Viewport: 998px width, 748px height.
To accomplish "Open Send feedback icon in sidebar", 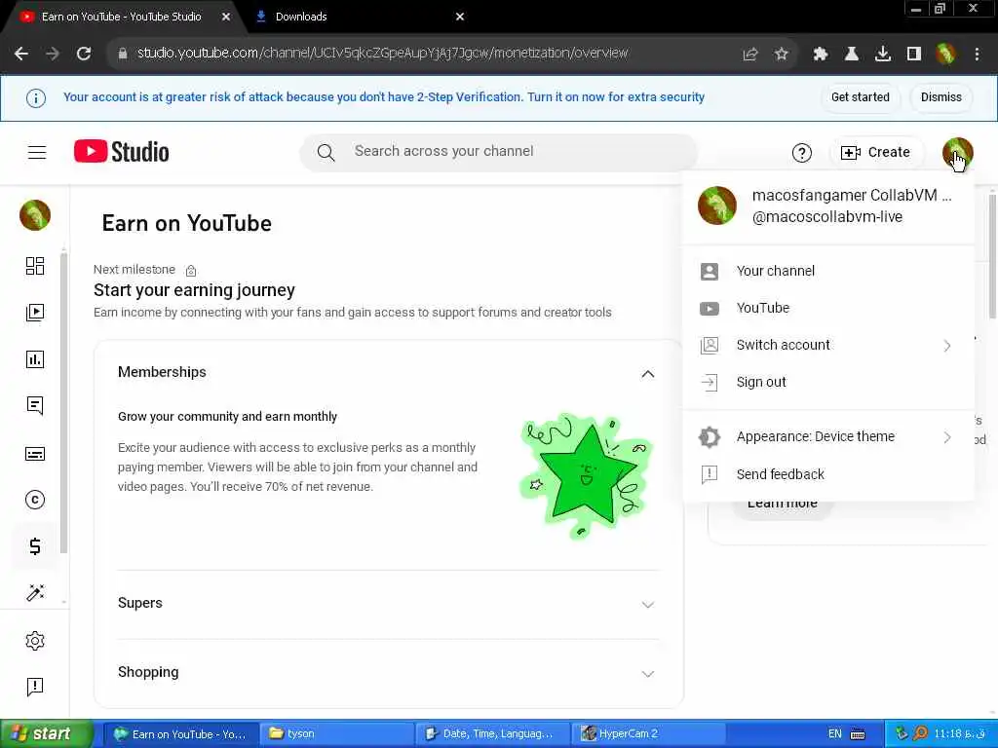I will [x=35, y=687].
